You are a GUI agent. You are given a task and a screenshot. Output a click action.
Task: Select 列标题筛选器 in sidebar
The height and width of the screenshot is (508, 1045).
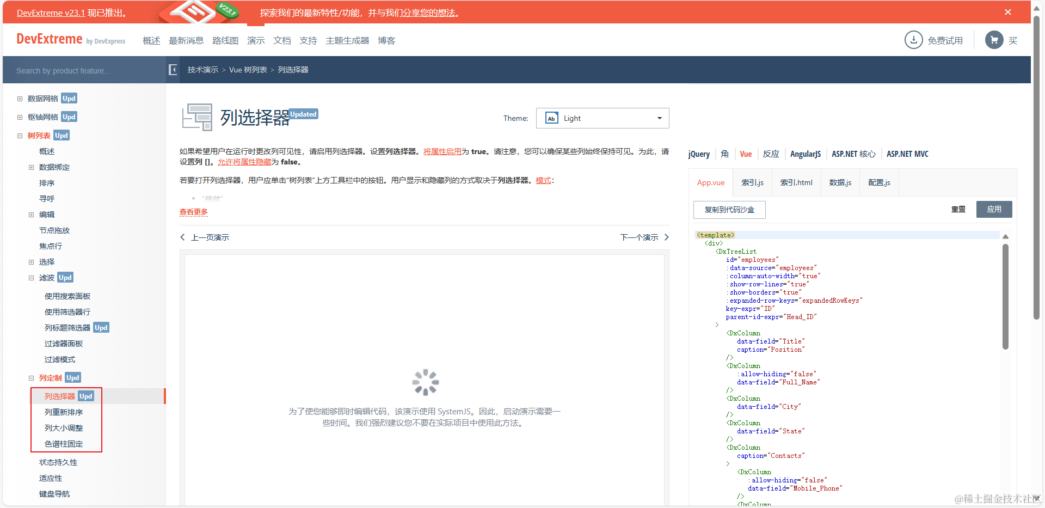[x=67, y=328]
